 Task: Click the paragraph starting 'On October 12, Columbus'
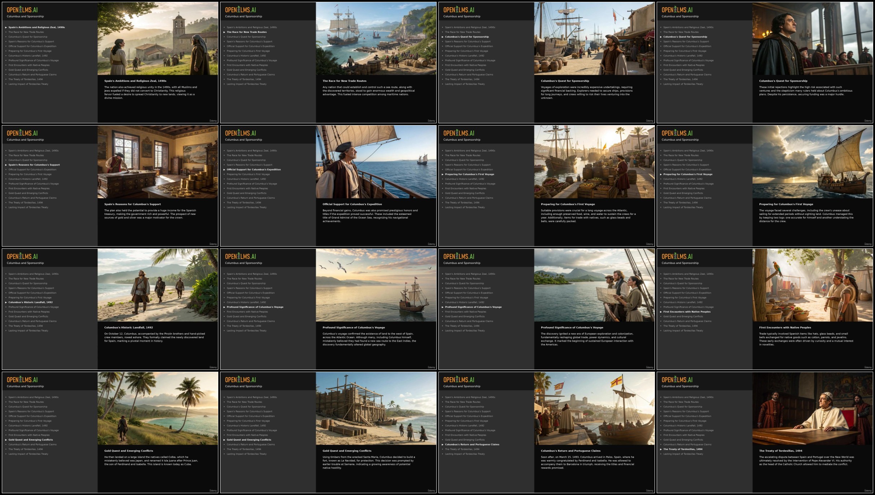coord(154,337)
